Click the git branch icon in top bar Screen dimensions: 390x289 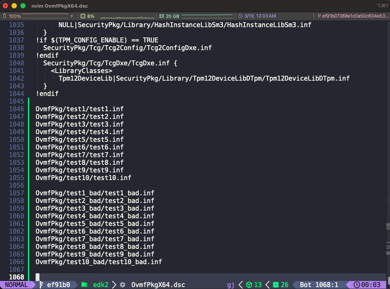[319, 16]
